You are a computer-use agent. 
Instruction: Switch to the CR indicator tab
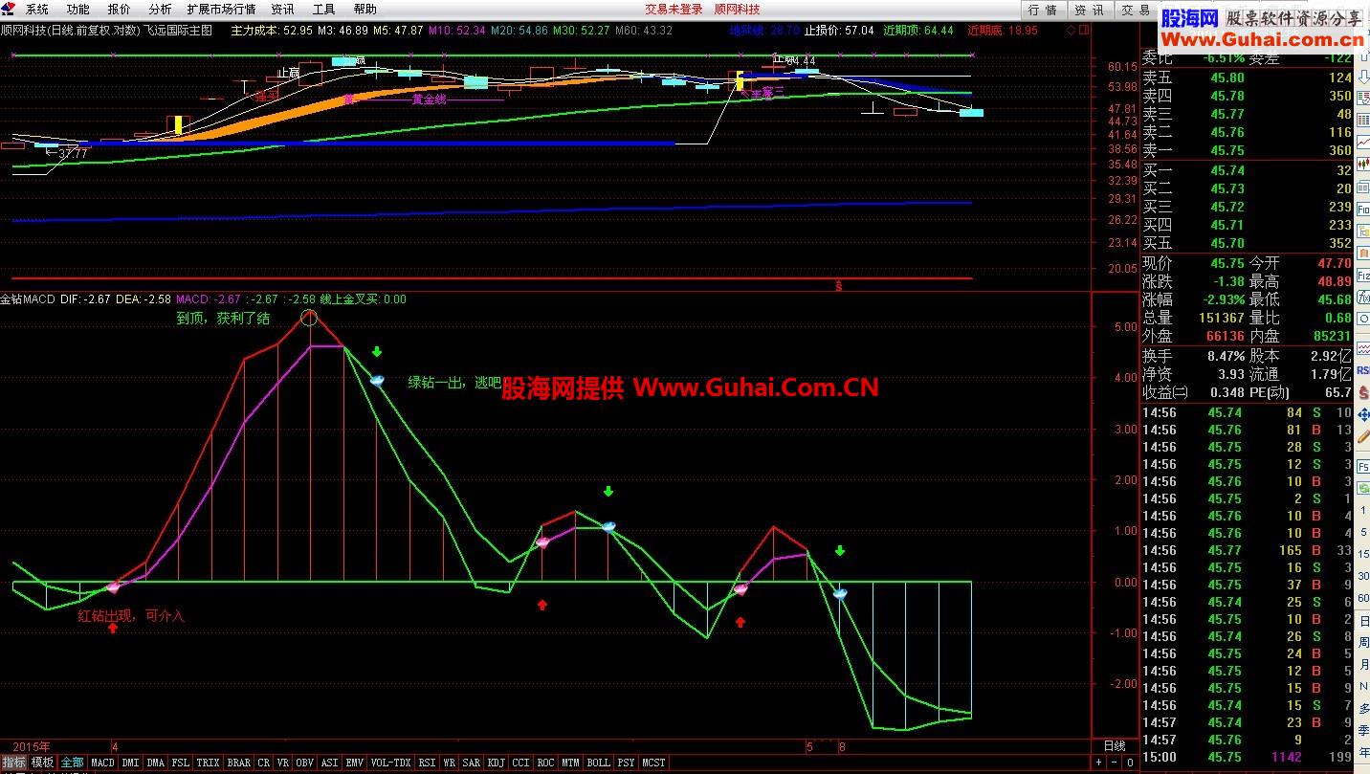click(264, 763)
